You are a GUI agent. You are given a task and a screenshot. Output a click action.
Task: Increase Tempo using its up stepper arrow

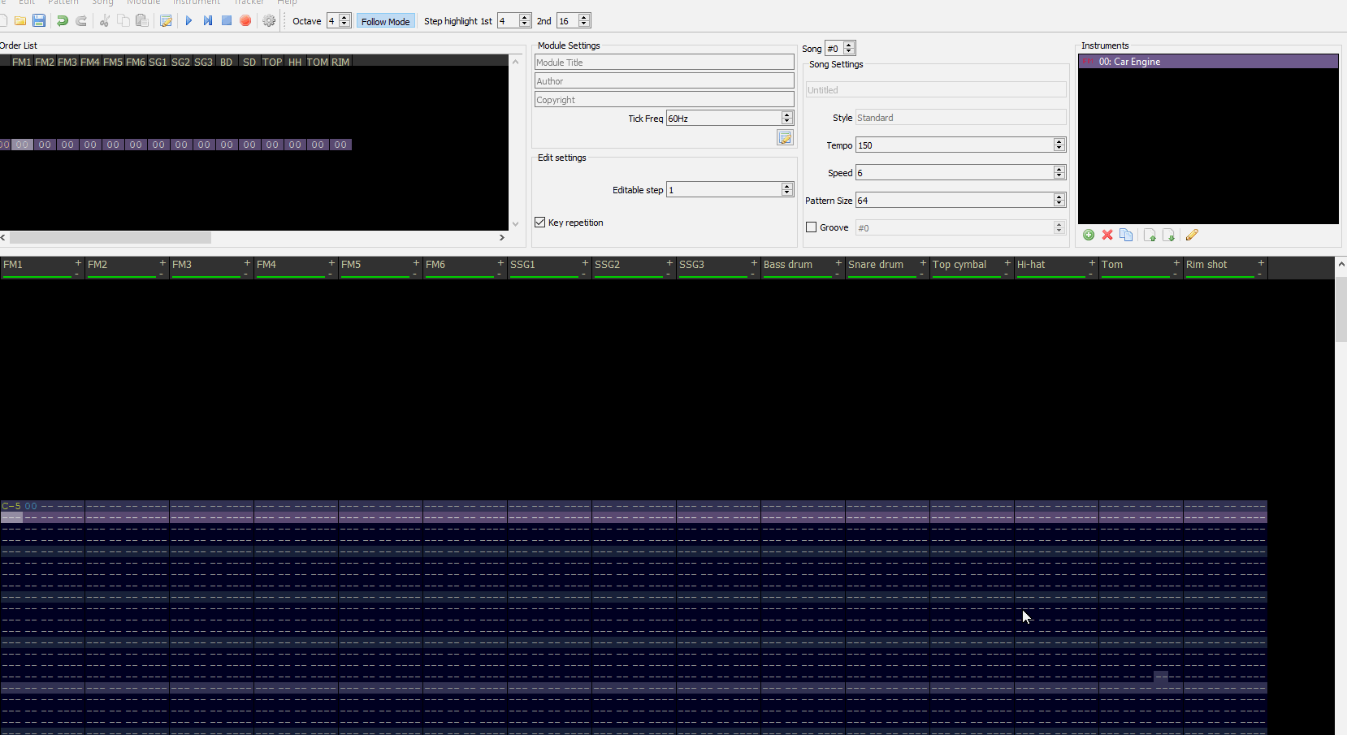(x=1059, y=141)
